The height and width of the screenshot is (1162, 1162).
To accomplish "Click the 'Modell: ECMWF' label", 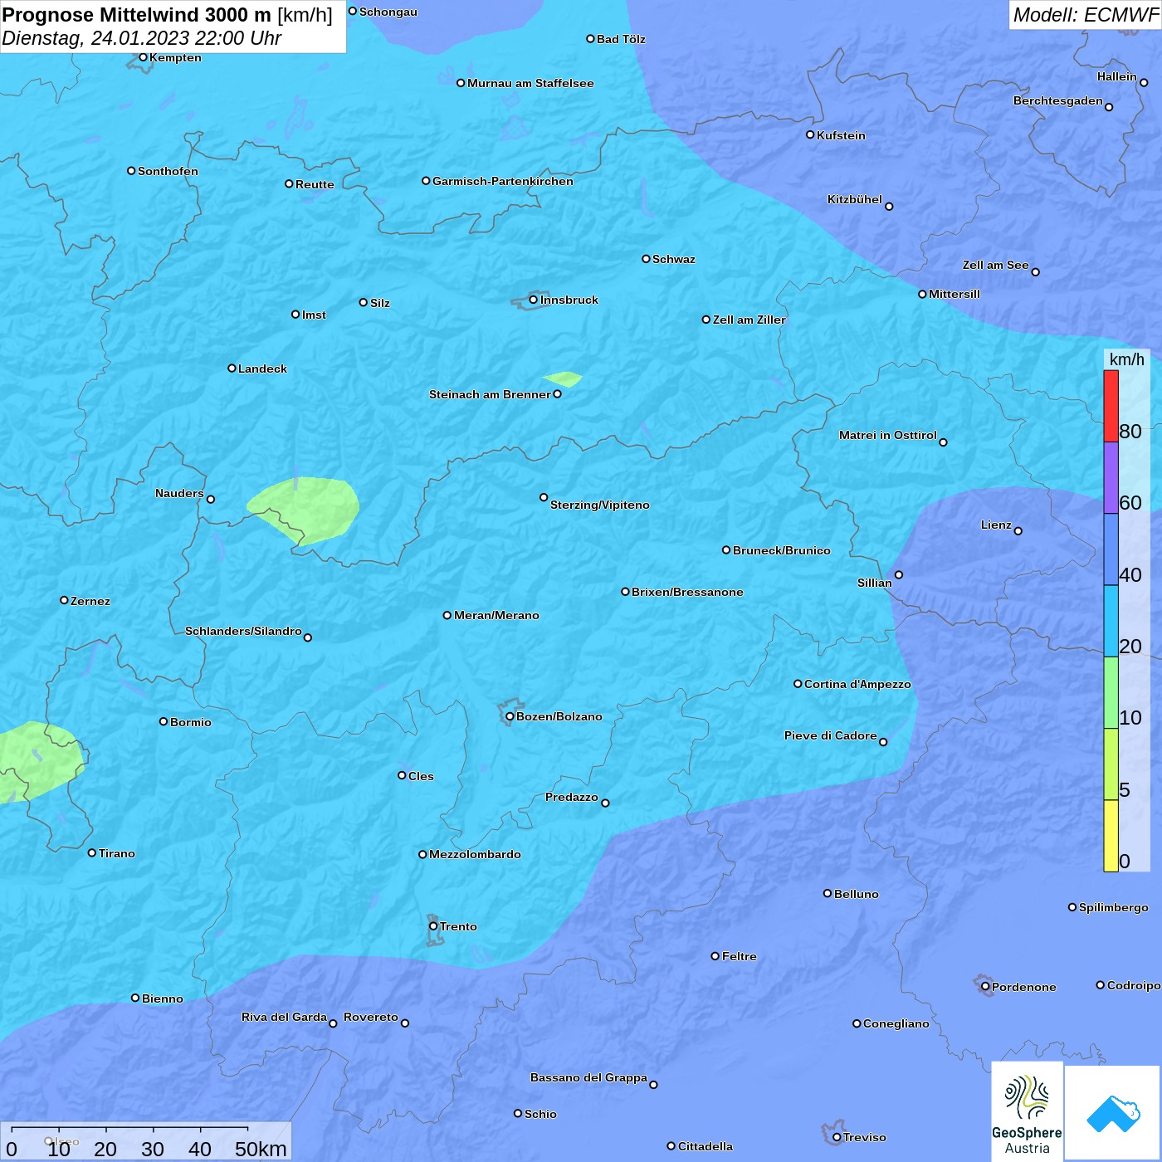I will pyautogui.click(x=1086, y=15).
